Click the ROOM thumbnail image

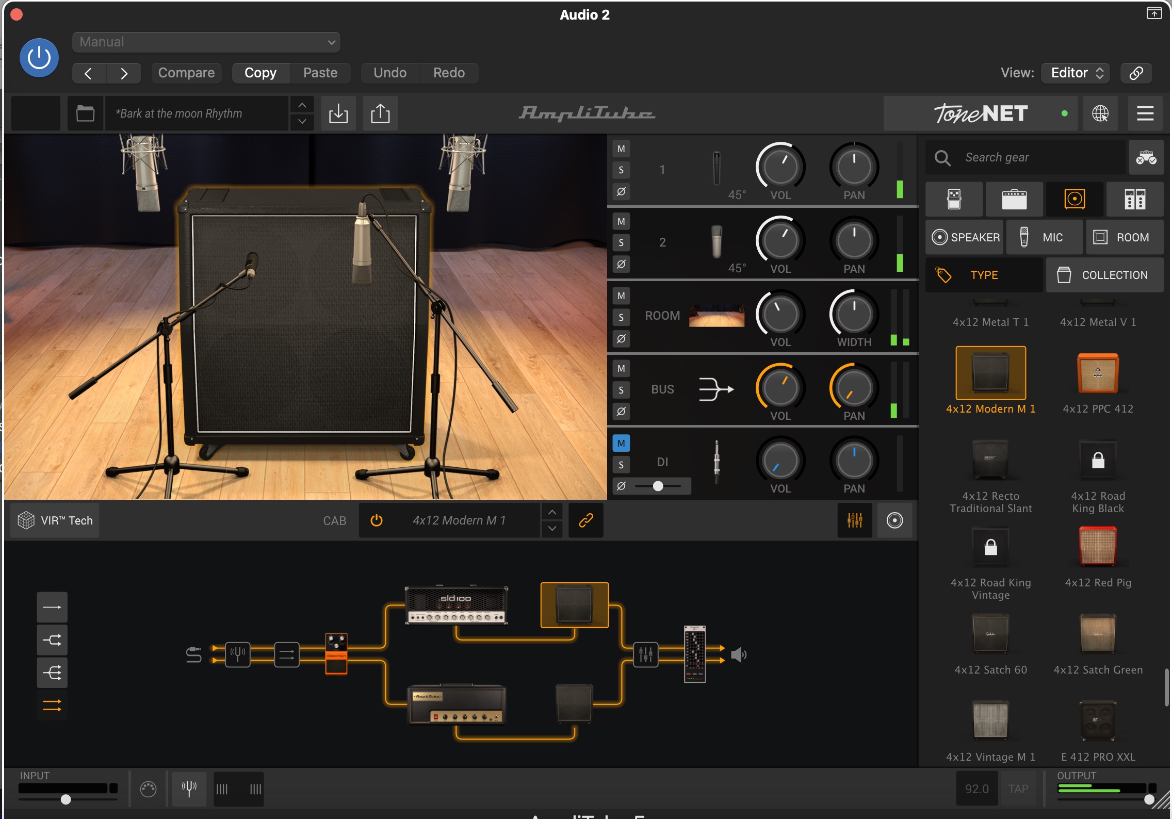pyautogui.click(x=717, y=315)
